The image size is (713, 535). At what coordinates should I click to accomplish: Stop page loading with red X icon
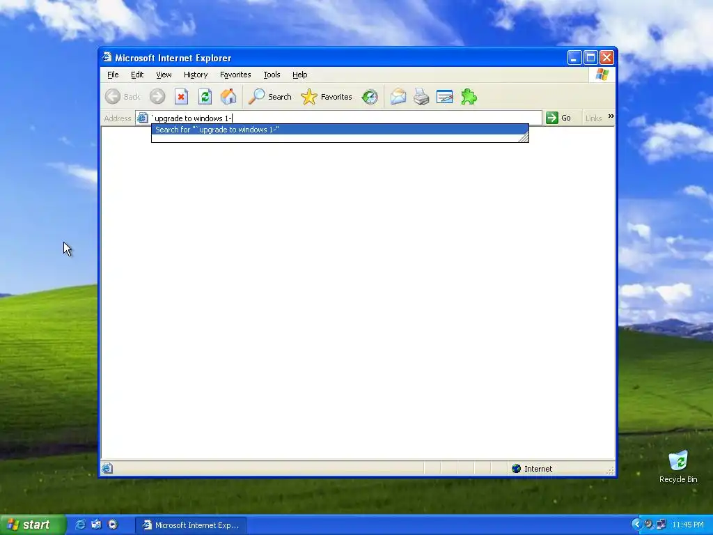click(x=181, y=96)
